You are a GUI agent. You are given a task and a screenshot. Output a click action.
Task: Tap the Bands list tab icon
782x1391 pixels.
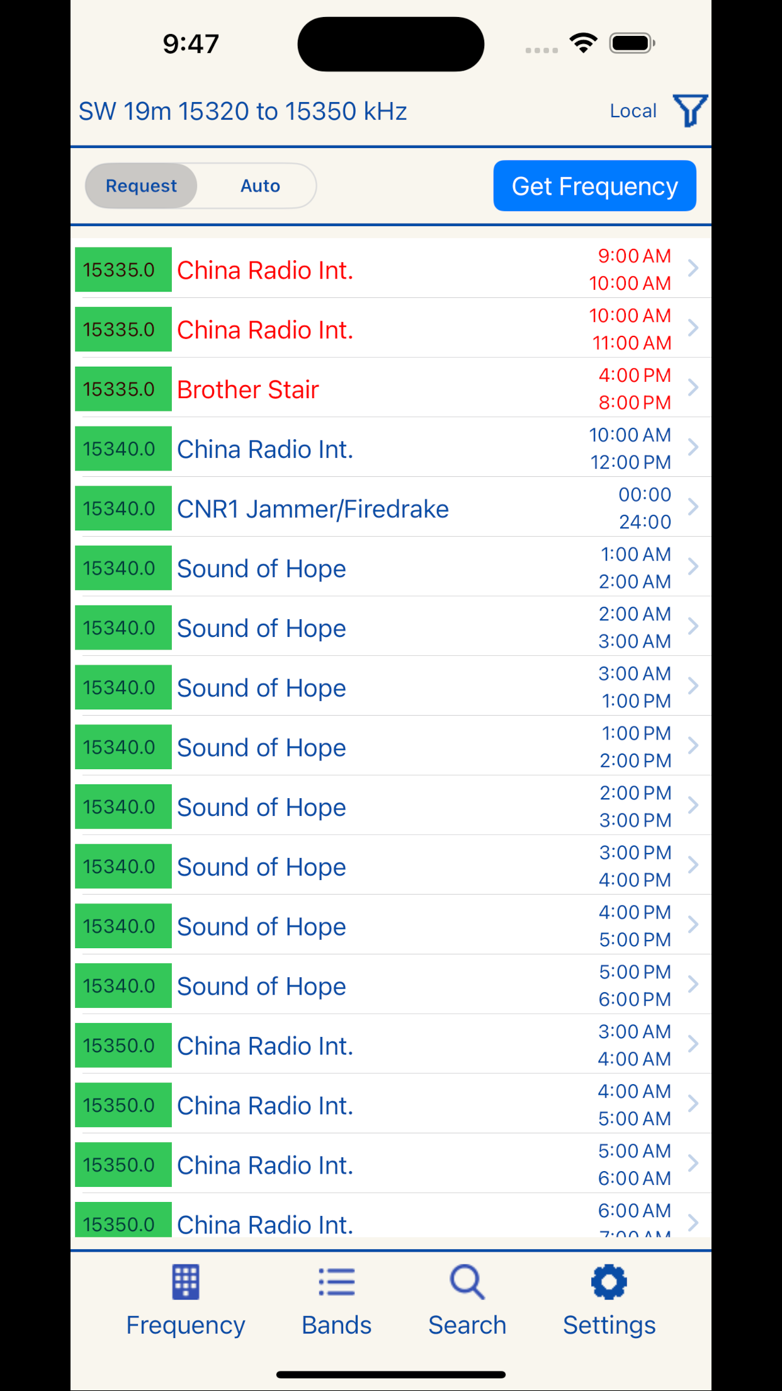coord(337,1282)
